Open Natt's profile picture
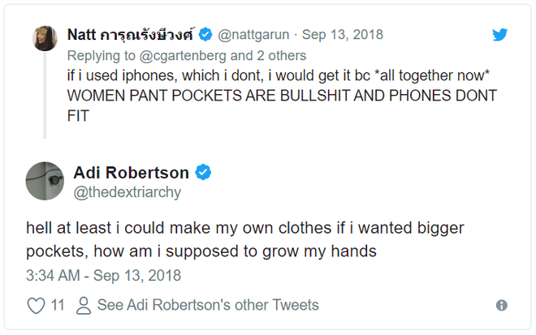 [x=44, y=37]
